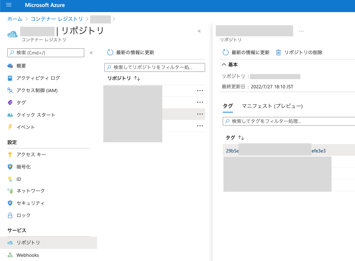Open アクセス制御 (IAM) menu item
The width and height of the screenshot is (355, 261).
click(x=37, y=91)
